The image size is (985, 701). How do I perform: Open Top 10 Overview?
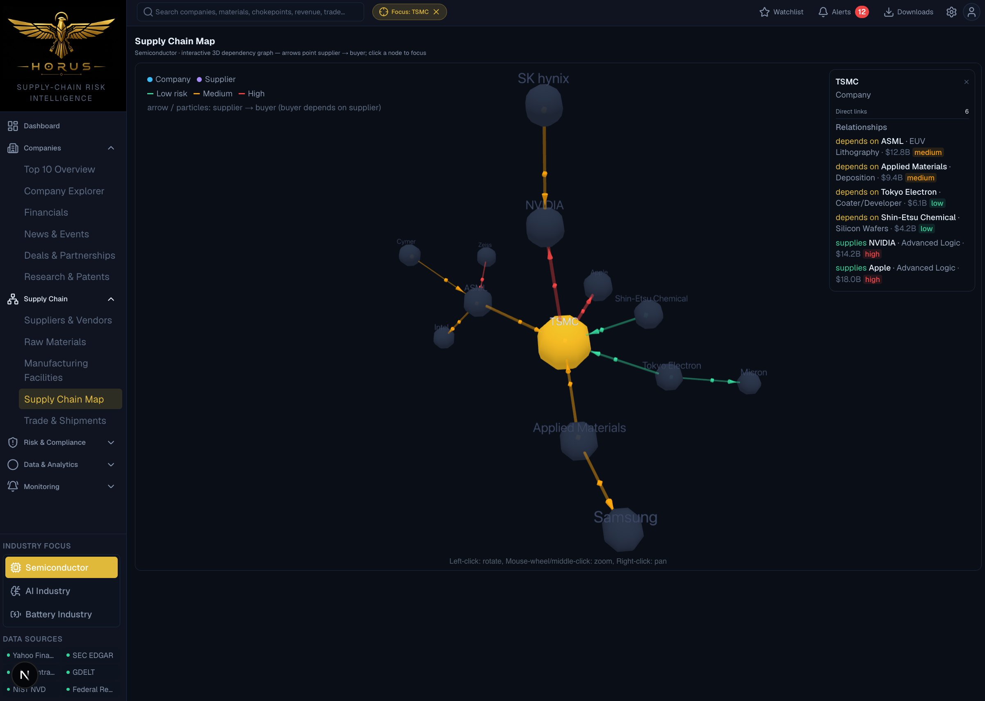point(59,170)
